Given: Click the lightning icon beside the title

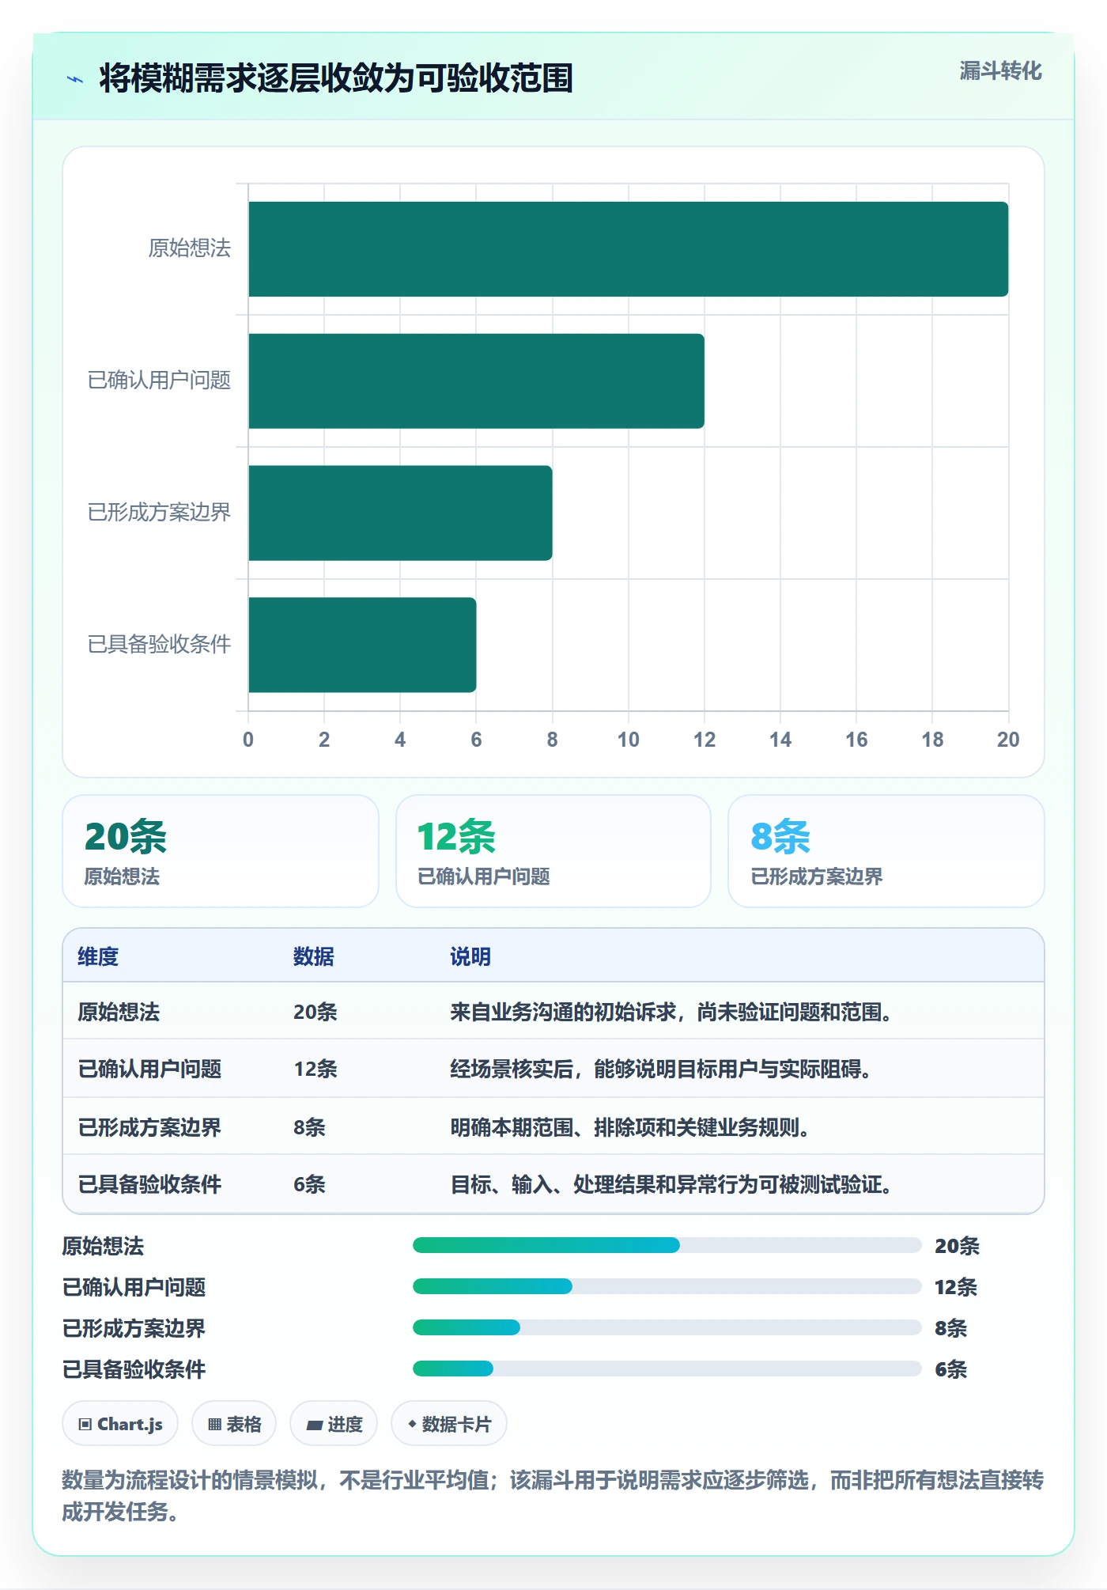Looking at the screenshot, I should pyautogui.click(x=75, y=79).
